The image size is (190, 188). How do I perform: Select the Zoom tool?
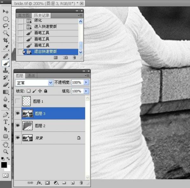pos(6,152)
